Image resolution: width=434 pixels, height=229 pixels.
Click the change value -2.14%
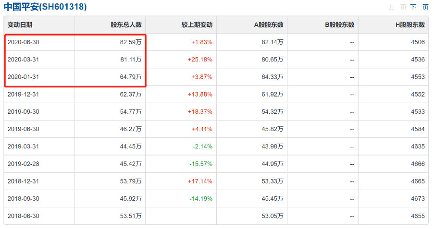pos(203,146)
